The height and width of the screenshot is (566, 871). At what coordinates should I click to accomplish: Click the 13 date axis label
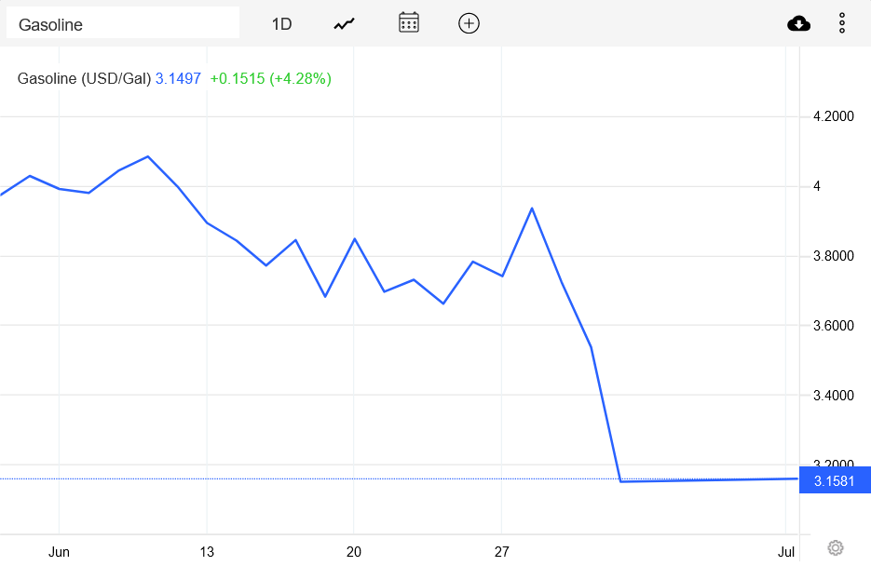click(207, 552)
